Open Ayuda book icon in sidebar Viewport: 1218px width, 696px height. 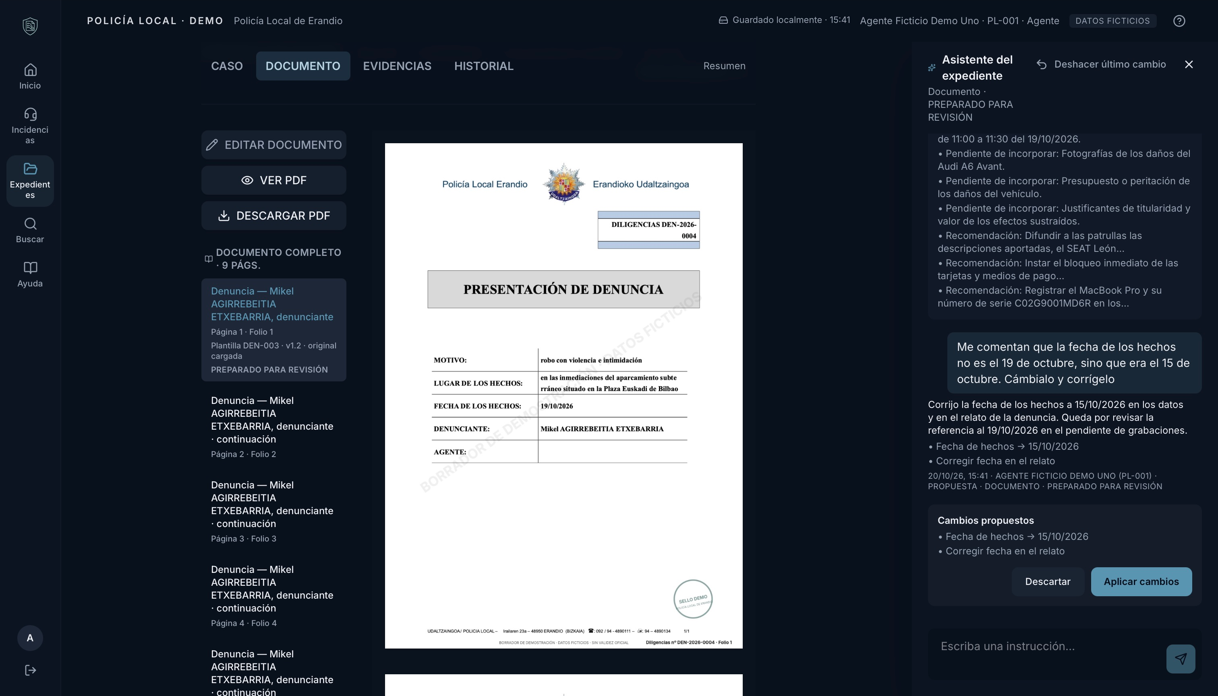pyautogui.click(x=30, y=274)
